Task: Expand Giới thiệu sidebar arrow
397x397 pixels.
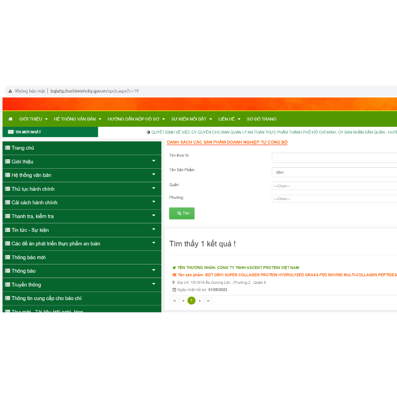Action: click(154, 161)
